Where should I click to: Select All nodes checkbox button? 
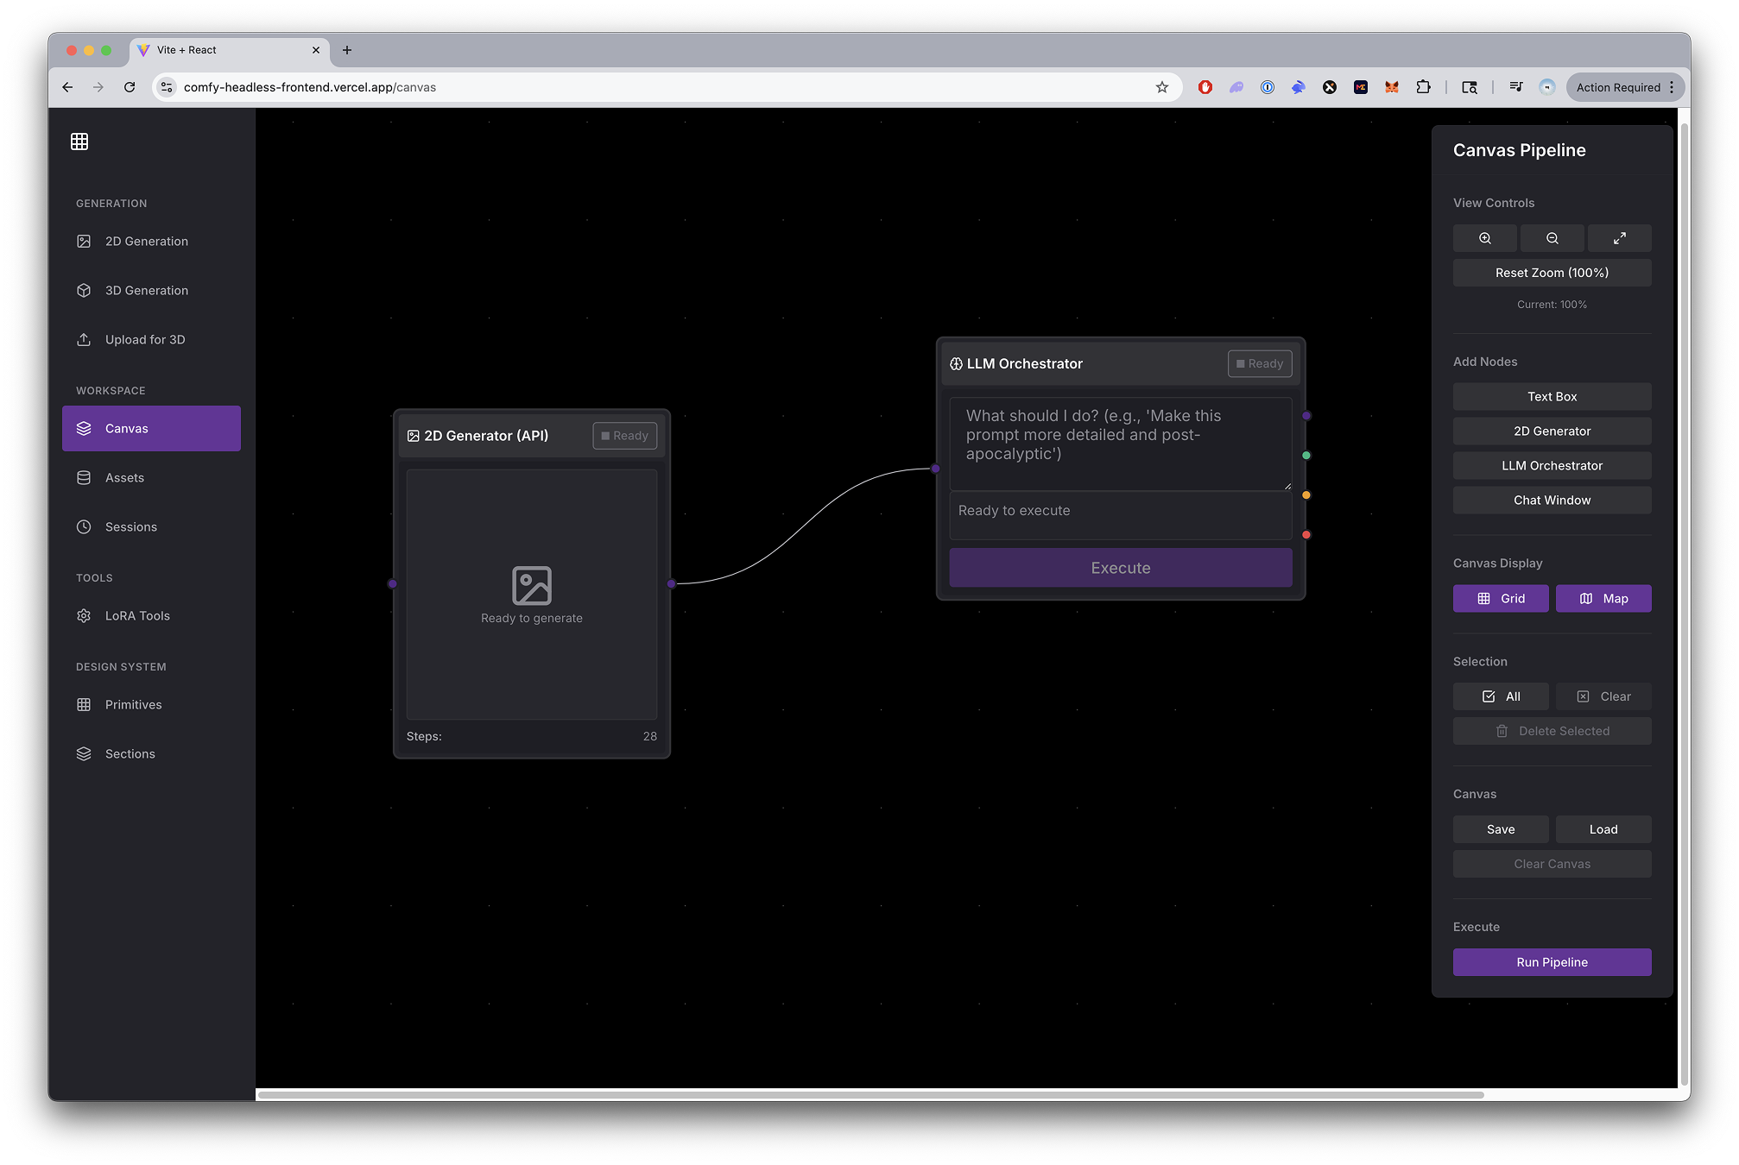coord(1500,696)
